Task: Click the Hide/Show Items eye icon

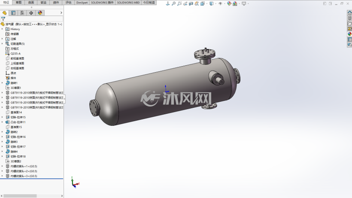Action: click(x=220, y=3)
